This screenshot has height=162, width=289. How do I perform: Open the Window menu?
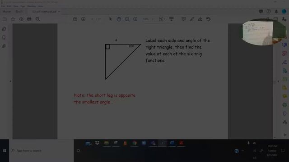click(32, 6)
